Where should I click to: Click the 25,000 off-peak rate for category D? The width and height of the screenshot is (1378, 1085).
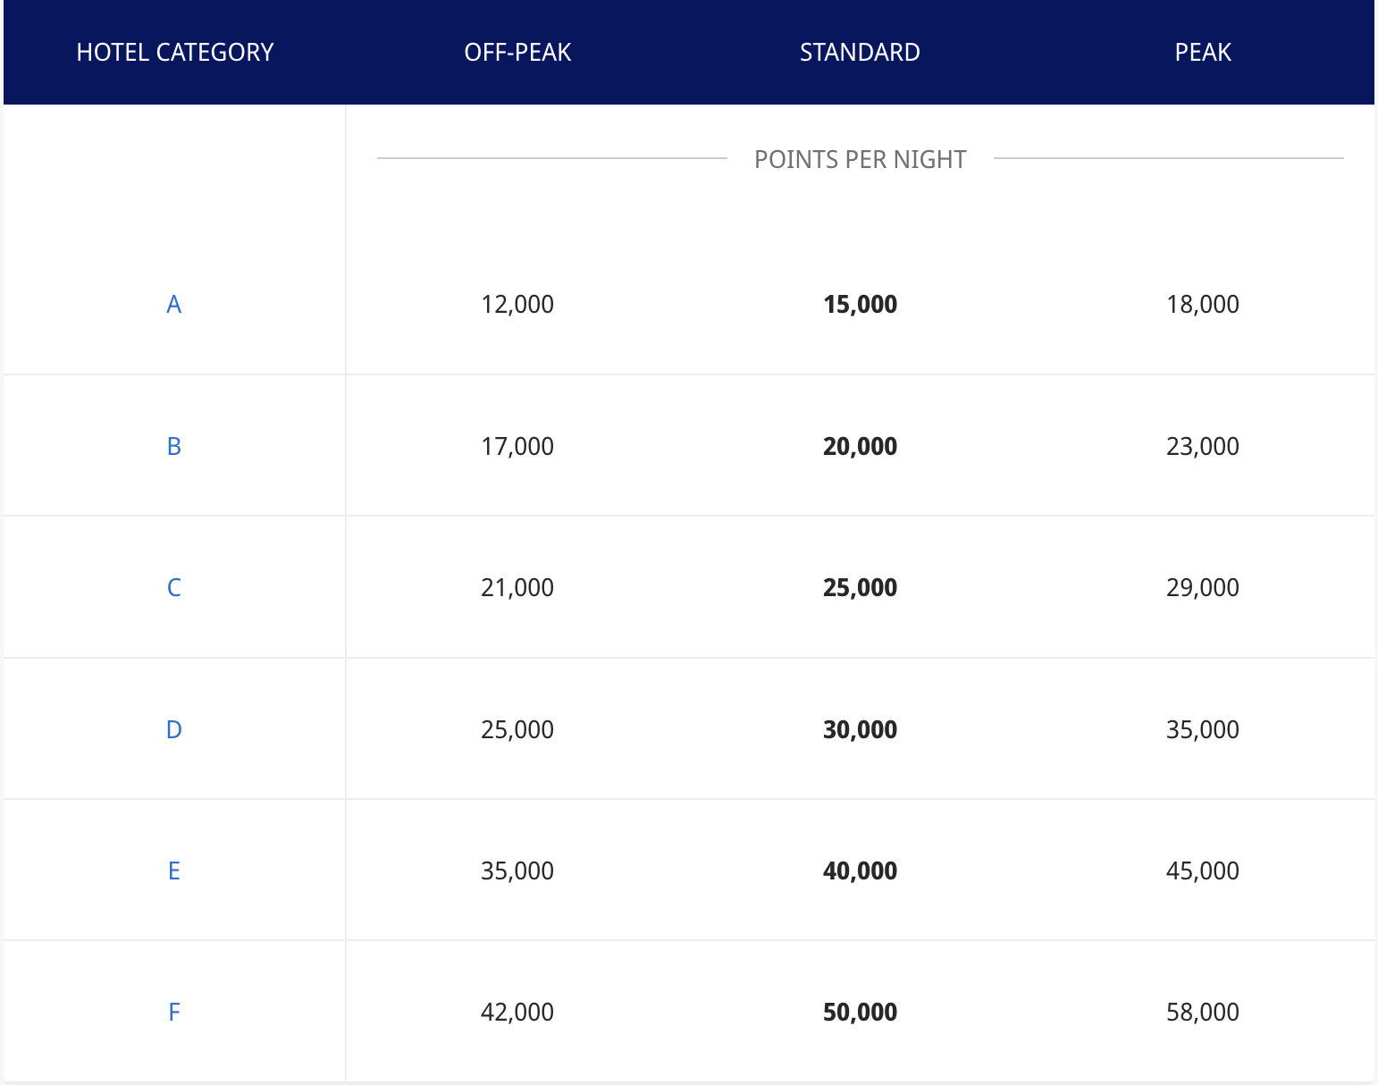[517, 728]
